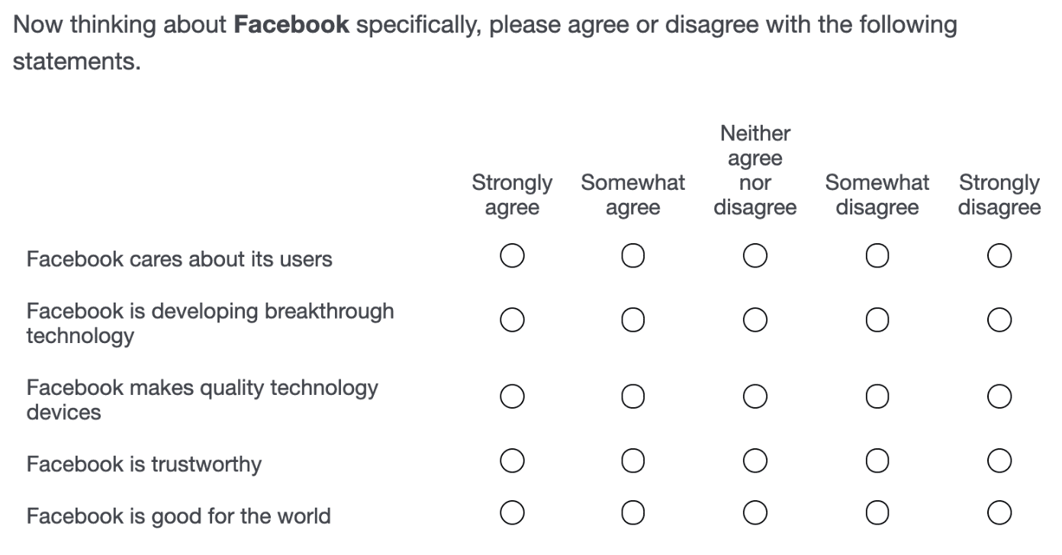The height and width of the screenshot is (555, 1062).
Task: Choose Neither agree nor disagree for cares about users
Action: point(755,255)
